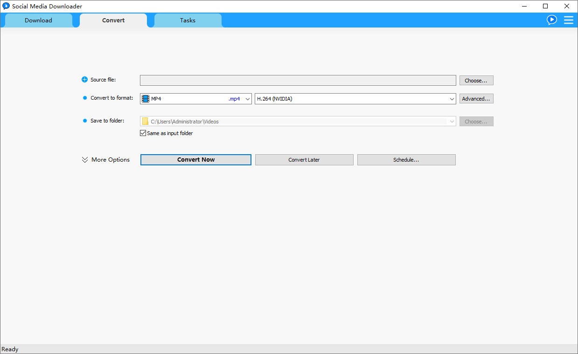The height and width of the screenshot is (354, 578).
Task: Expand More Options section
Action: pos(105,160)
